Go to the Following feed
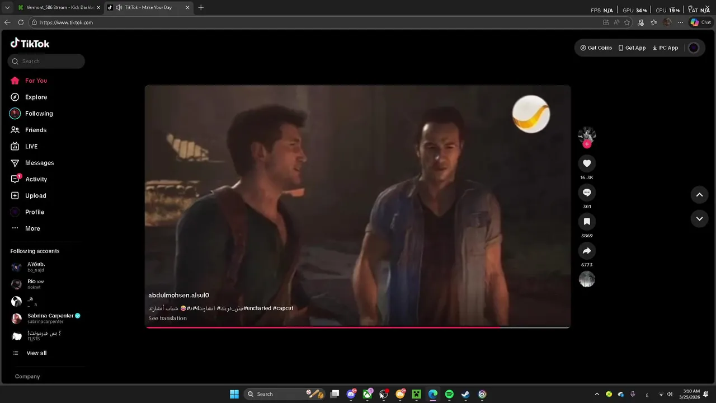This screenshot has height=403, width=716. pos(31,114)
